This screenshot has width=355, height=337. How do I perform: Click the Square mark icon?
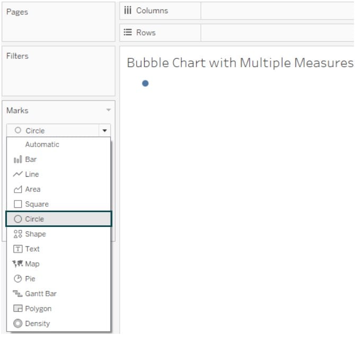click(x=17, y=204)
